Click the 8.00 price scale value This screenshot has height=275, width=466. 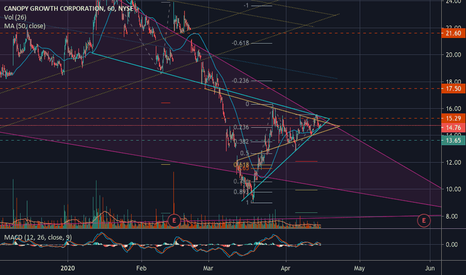451,216
